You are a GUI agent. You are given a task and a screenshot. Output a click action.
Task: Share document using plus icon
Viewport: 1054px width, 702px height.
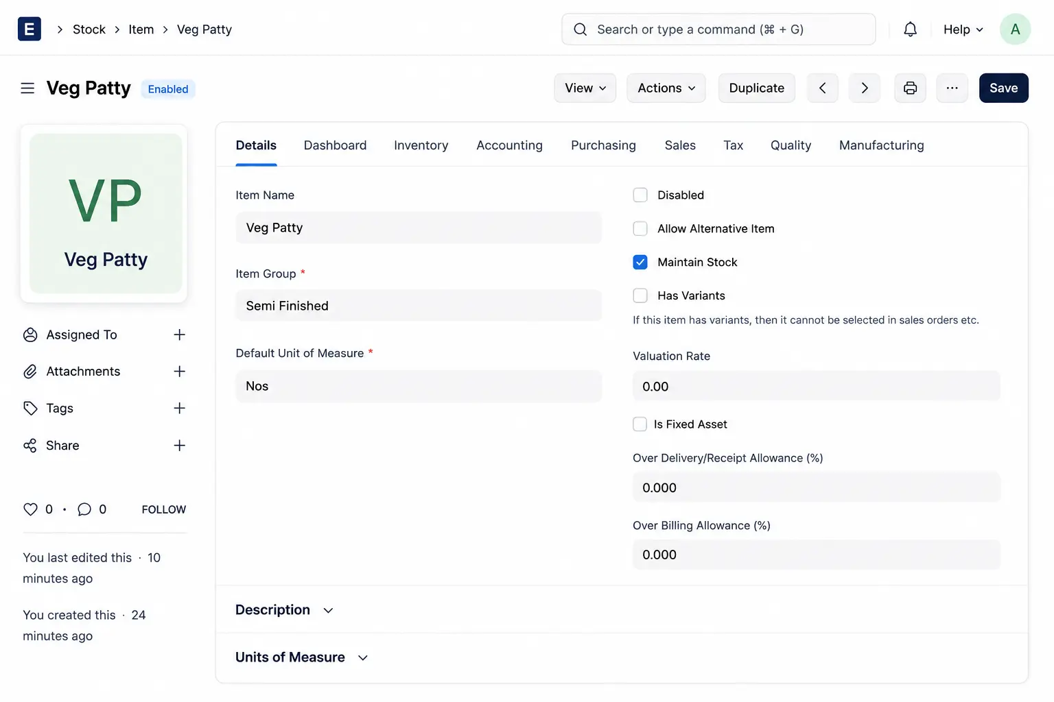tap(179, 445)
